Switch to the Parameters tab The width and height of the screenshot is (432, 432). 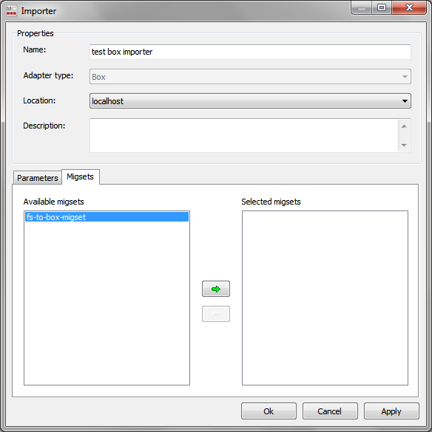(38, 178)
